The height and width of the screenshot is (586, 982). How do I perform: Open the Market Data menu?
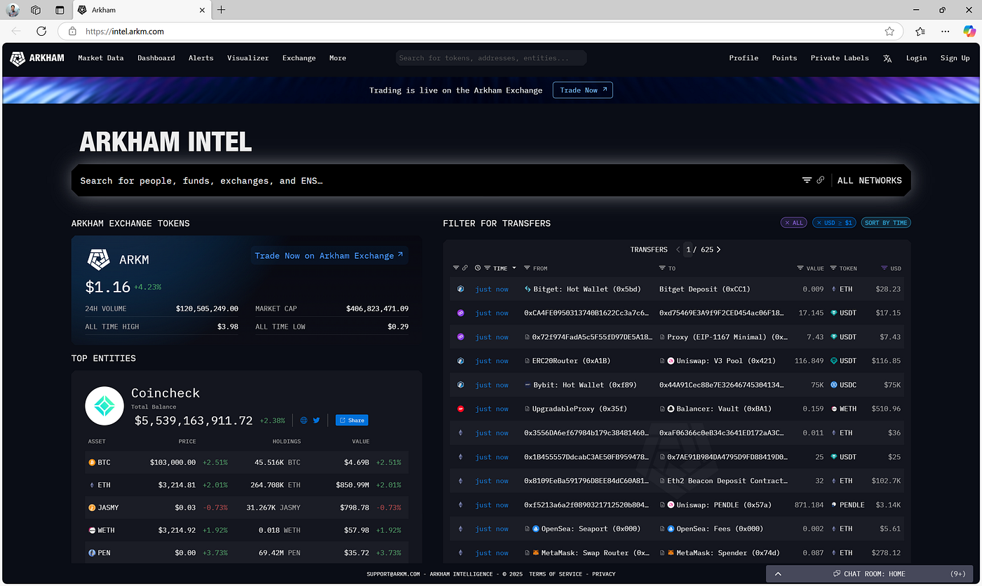pyautogui.click(x=100, y=58)
